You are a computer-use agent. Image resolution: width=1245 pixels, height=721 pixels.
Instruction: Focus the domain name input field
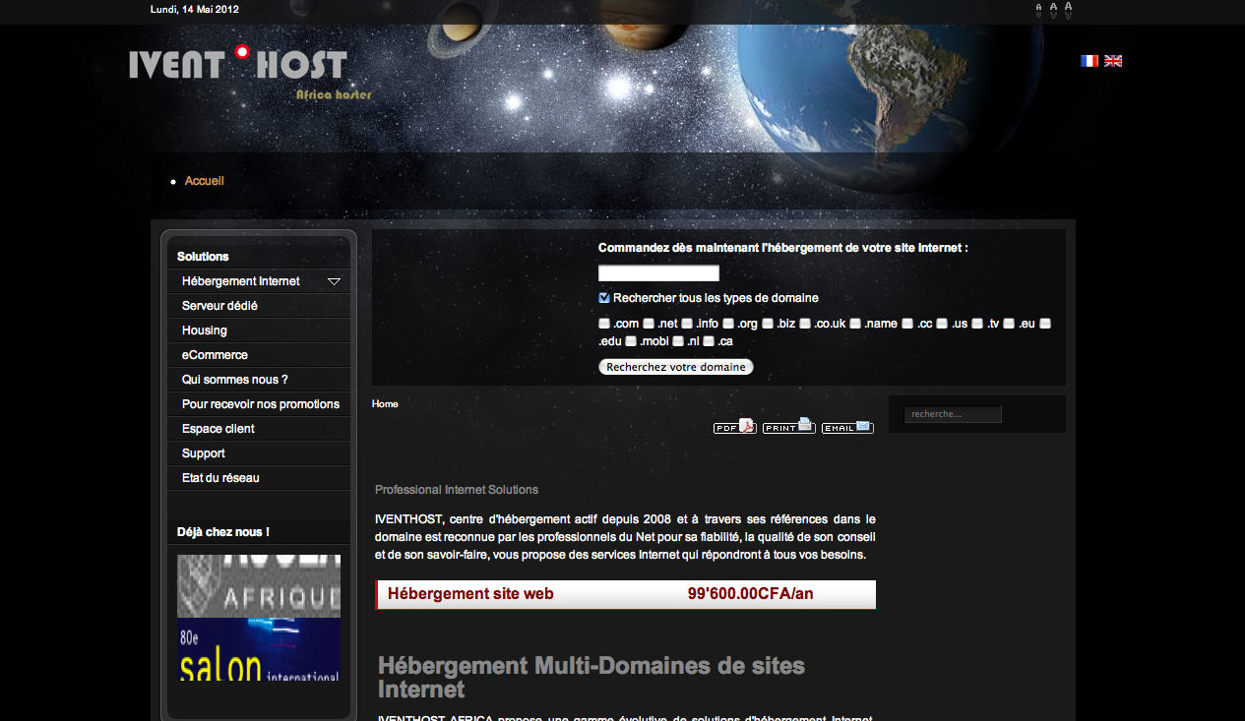point(658,273)
